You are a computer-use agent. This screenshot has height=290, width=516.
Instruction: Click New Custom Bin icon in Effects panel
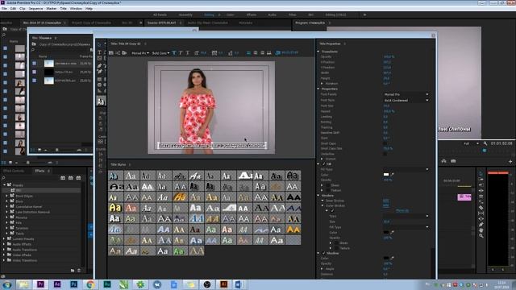coord(73,271)
